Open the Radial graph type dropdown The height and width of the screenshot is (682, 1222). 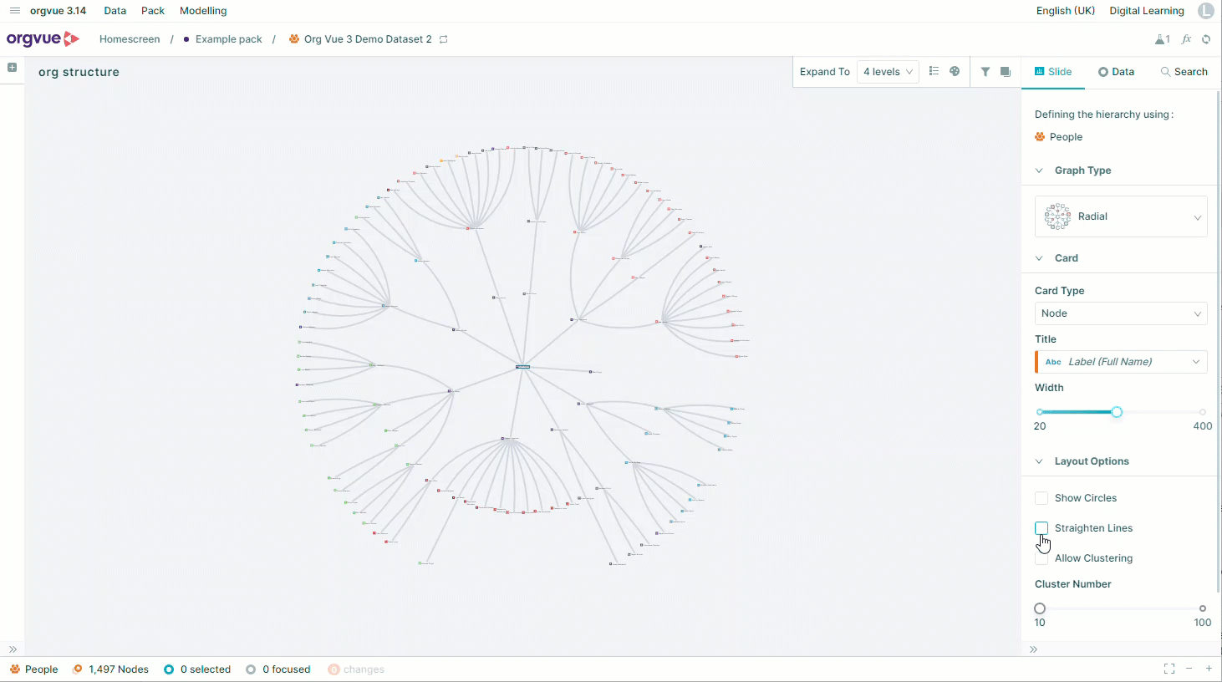tap(1121, 216)
